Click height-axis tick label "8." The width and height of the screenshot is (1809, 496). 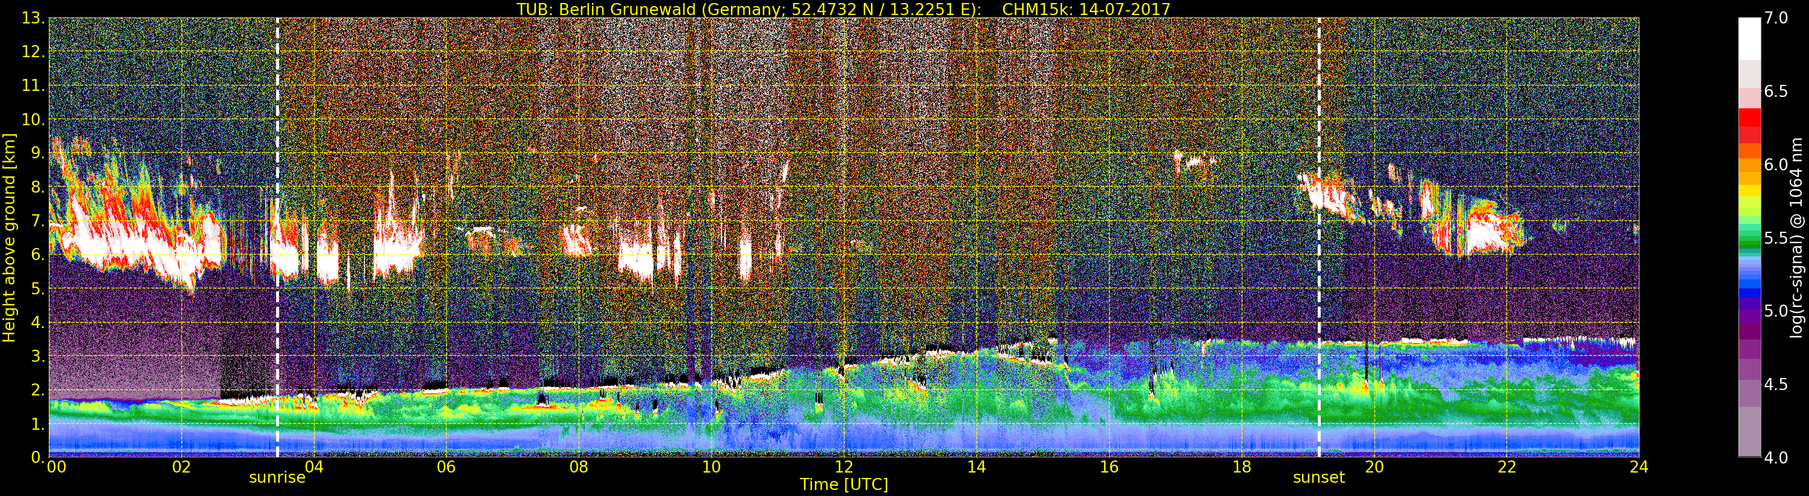37,187
